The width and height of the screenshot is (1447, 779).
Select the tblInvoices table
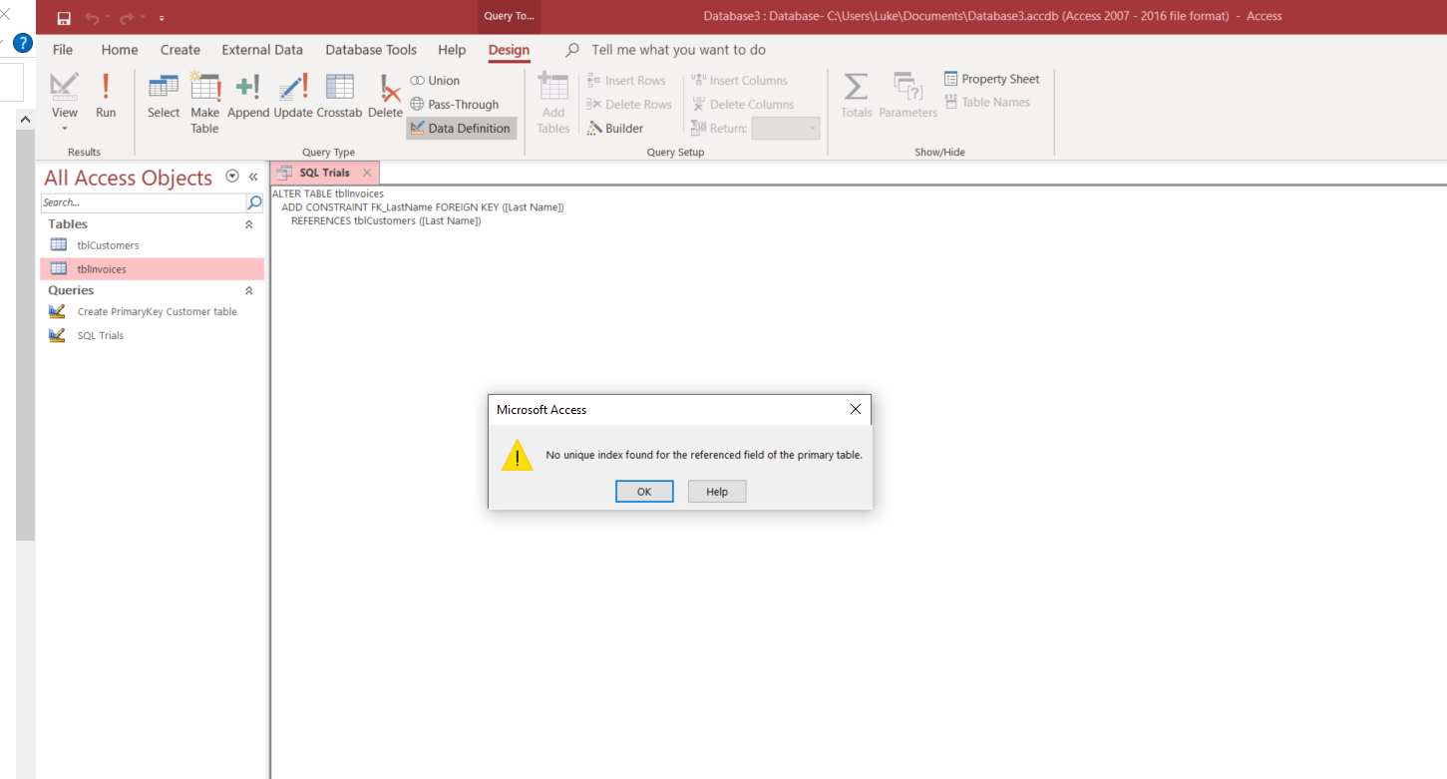point(152,269)
